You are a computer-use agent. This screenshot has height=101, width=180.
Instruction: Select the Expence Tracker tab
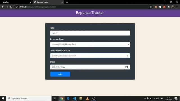point(48,2)
